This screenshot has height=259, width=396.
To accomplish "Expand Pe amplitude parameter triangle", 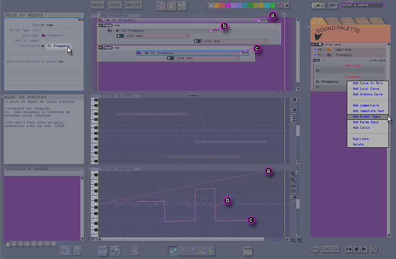I will tap(315, 50).
